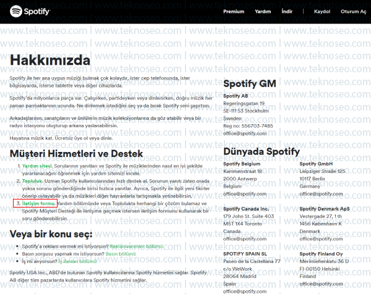The height and width of the screenshot is (294, 371).
Task: Click office@spotify.com under SPOTIFY SPAIN SL
Action: click(x=245, y=292)
